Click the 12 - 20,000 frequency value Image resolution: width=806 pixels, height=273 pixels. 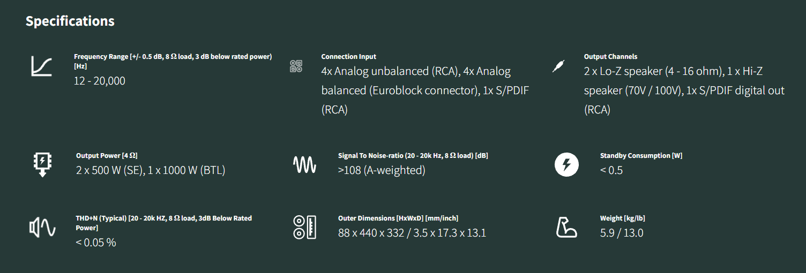(100, 81)
